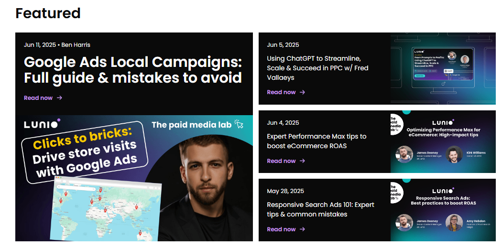Click arrow icon beside Google Ads Local Campaigns Read now
The width and height of the screenshot is (502, 248).
(x=59, y=98)
